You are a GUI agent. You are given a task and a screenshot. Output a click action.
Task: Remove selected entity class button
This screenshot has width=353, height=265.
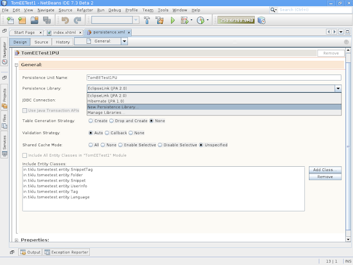pos(325,177)
